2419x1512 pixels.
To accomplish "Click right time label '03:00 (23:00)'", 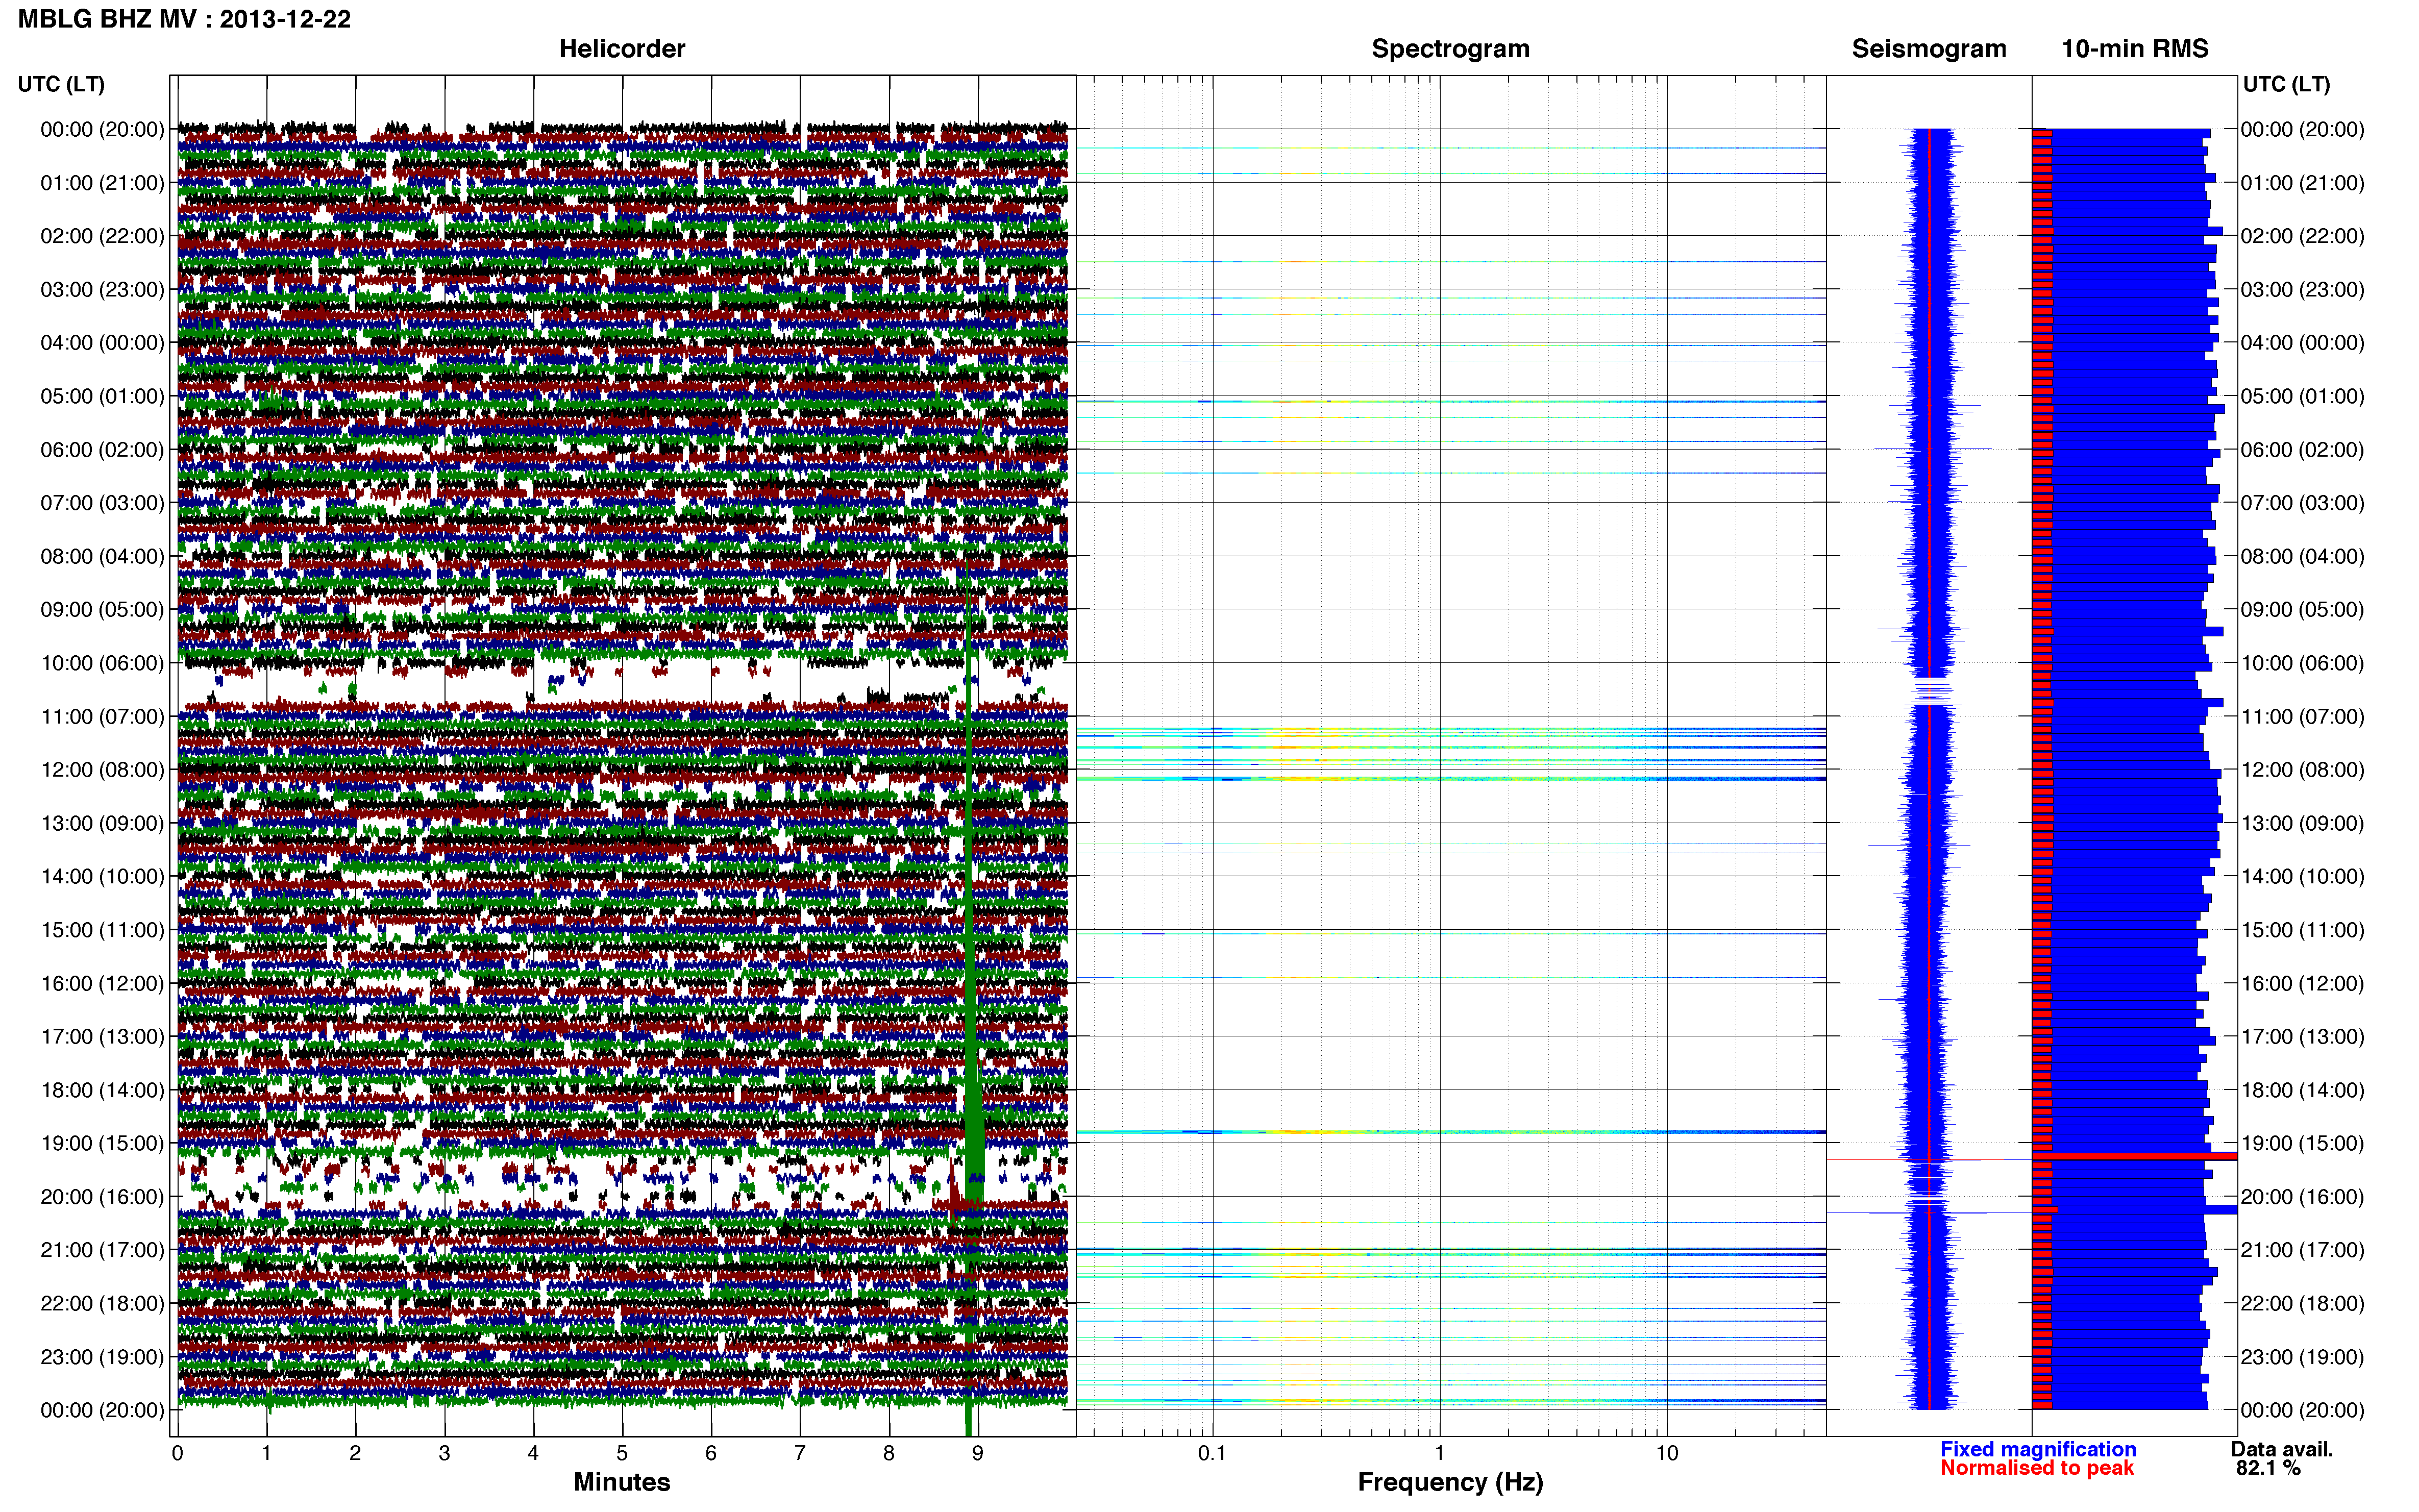I will (2302, 290).
